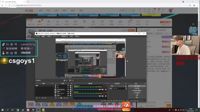Click the 工作室模式 studio mode button
The width and height of the screenshot is (200, 112).
tap(137, 93)
